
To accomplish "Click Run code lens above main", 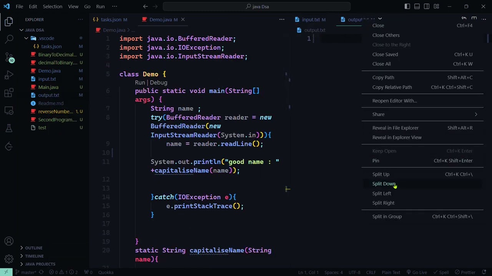I will [x=140, y=82].
